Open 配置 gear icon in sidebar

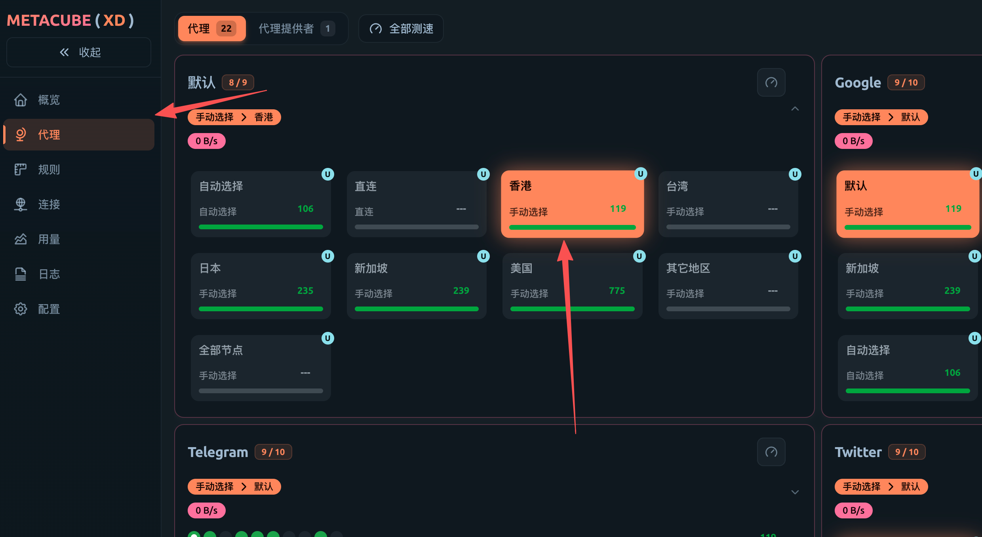[21, 309]
